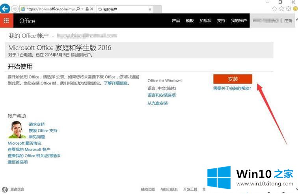
Task: Click the Office logo text
Action: coord(27,21)
